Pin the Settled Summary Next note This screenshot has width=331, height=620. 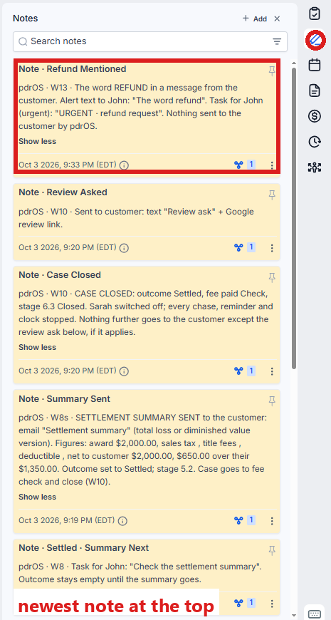(272, 550)
